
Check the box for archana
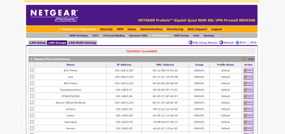[x=32, y=109]
